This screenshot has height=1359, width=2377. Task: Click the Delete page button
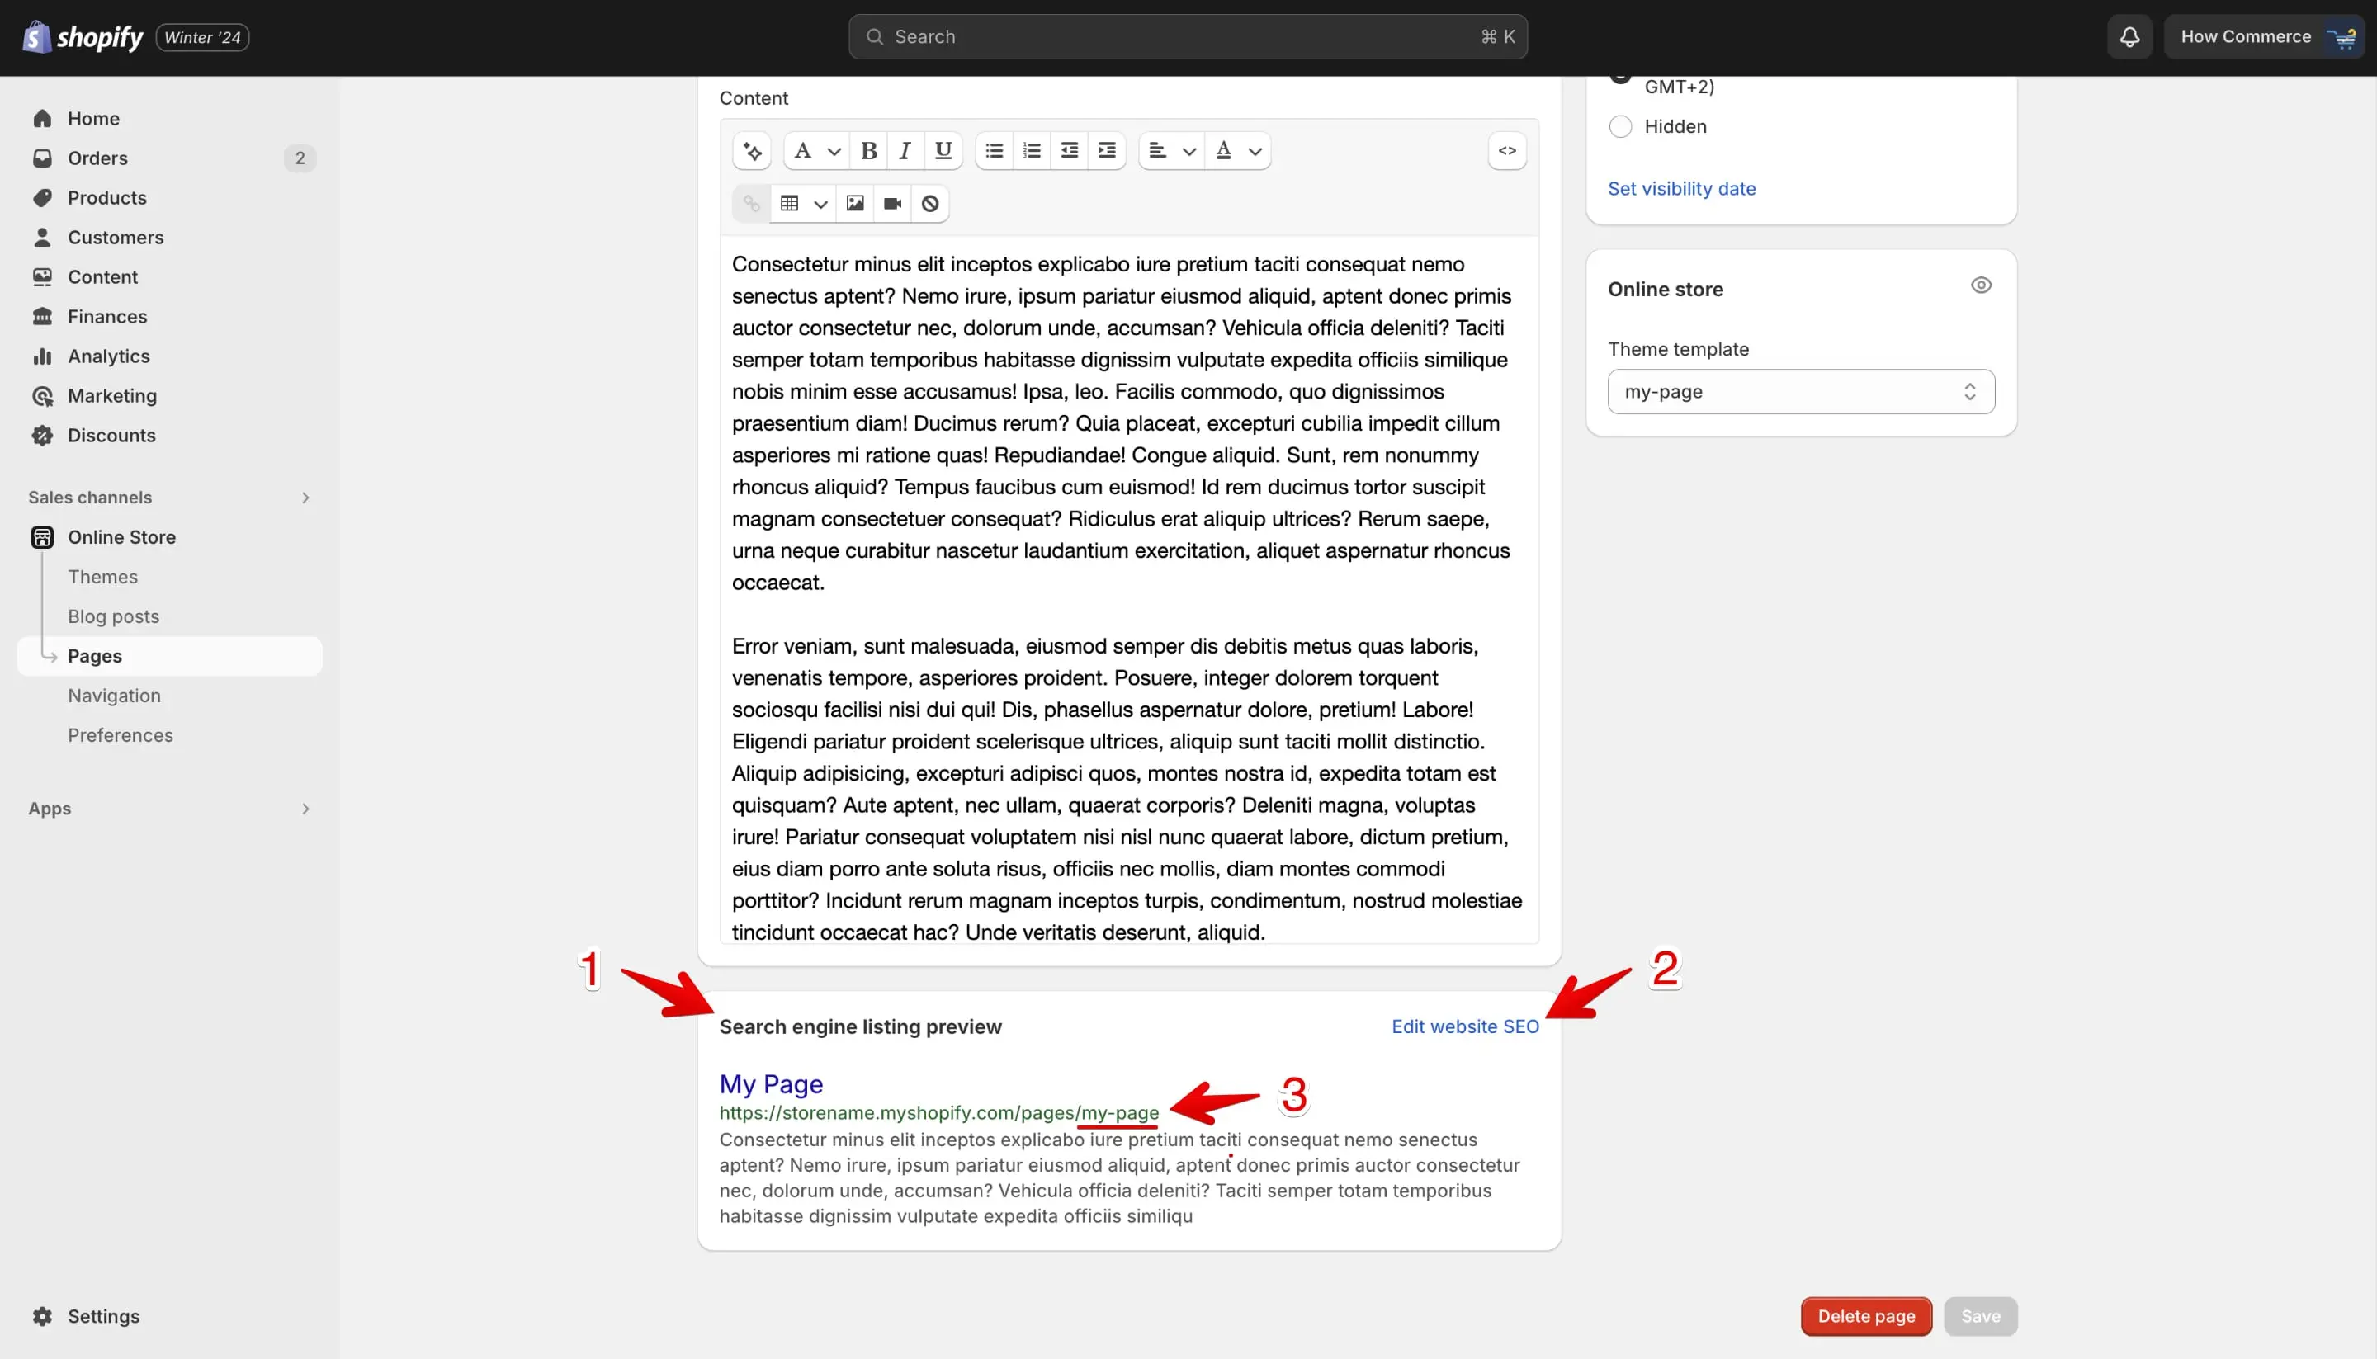(1865, 1316)
